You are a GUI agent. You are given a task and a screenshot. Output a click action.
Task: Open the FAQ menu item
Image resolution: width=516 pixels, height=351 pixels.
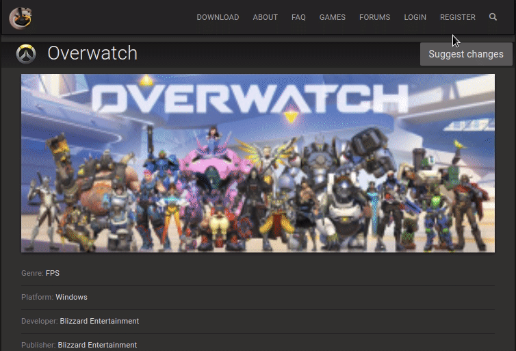tap(298, 17)
